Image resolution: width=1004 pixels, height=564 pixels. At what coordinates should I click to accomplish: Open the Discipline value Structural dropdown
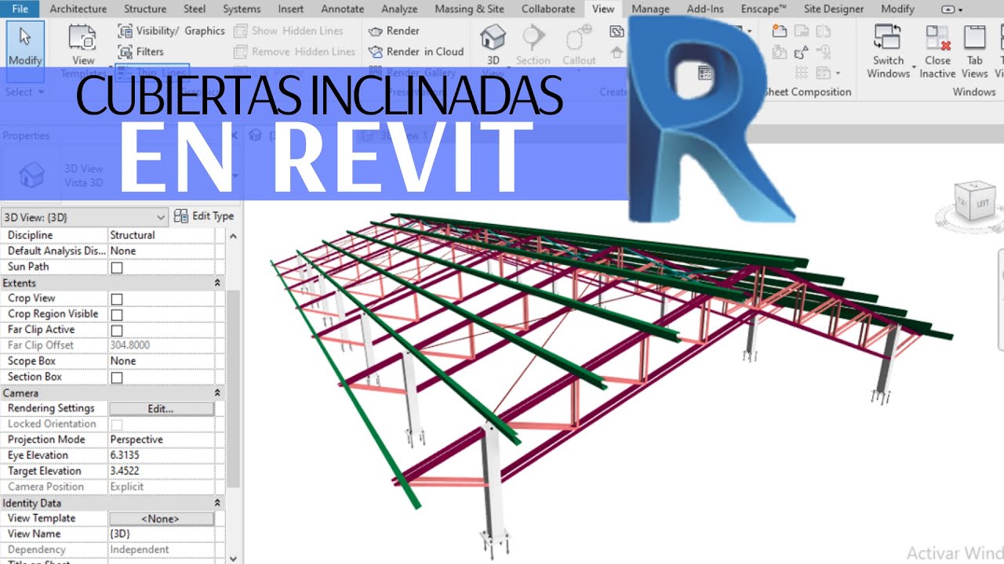(161, 235)
